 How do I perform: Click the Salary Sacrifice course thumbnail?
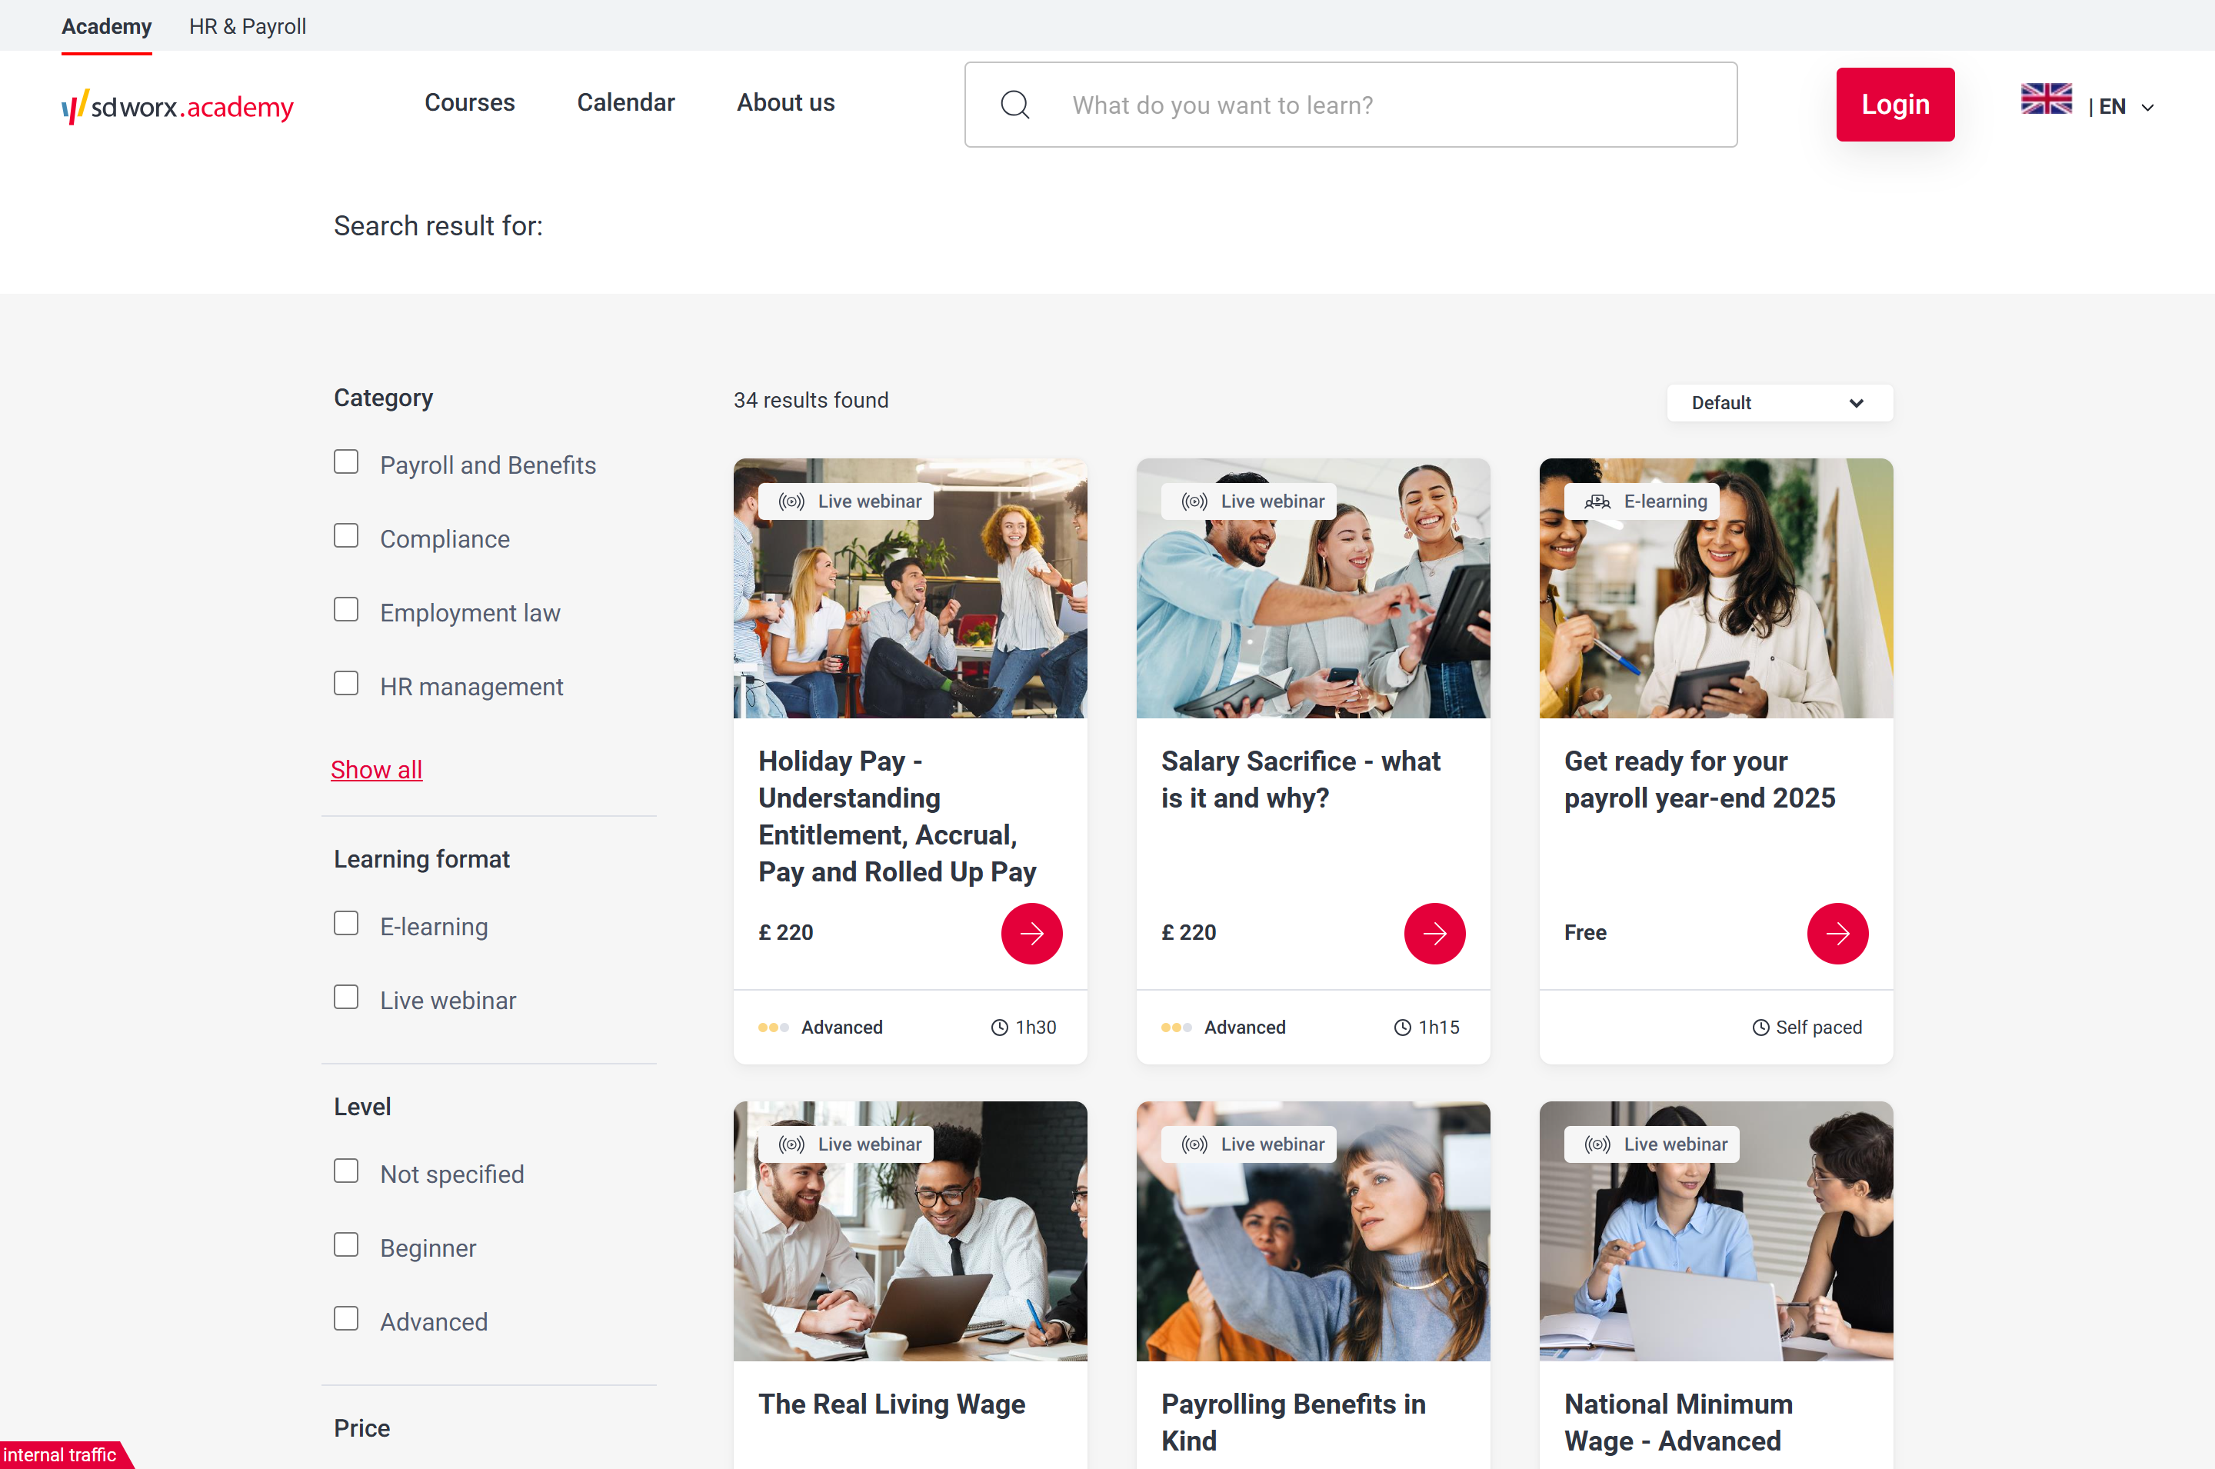click(1312, 588)
